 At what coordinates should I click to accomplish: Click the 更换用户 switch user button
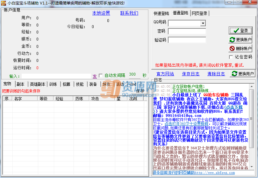243,73
